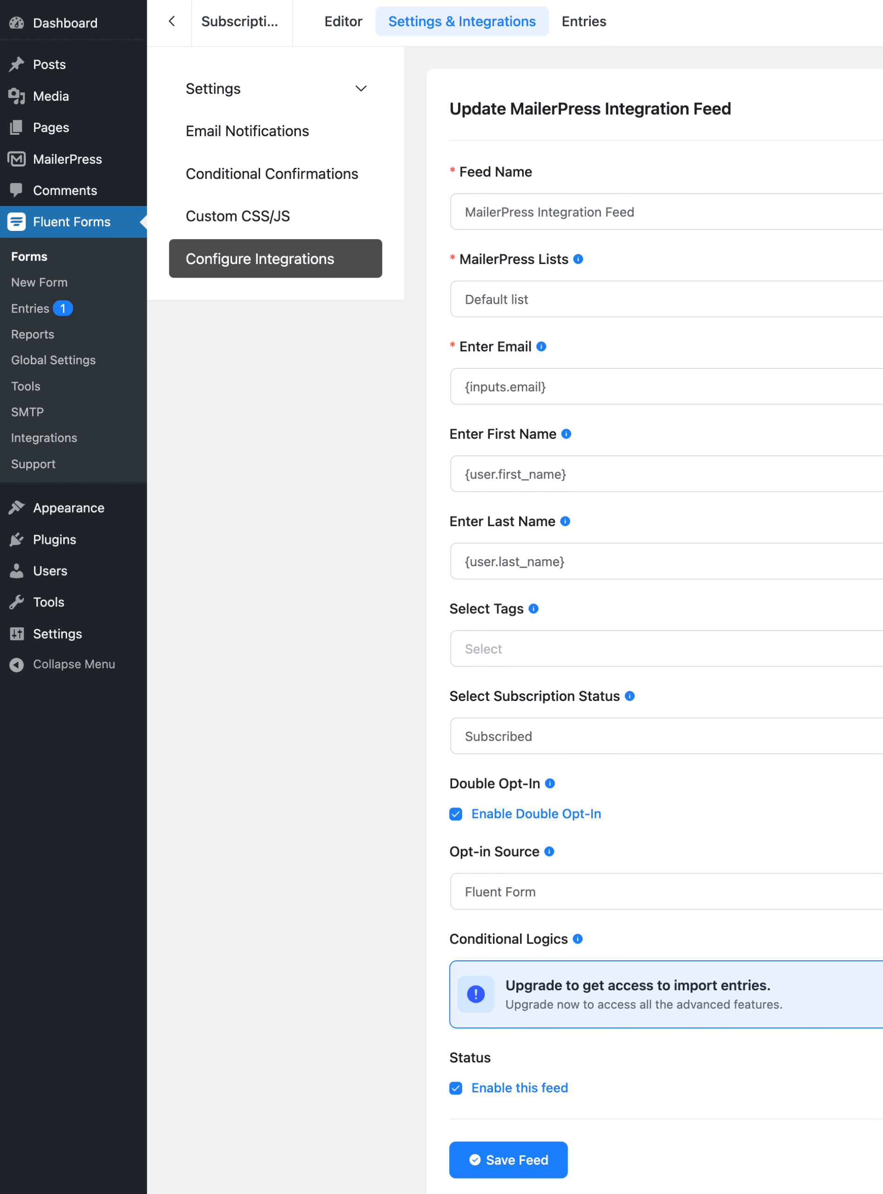The width and height of the screenshot is (883, 1194).
Task: Open Email Notifications settings
Action: tap(247, 131)
